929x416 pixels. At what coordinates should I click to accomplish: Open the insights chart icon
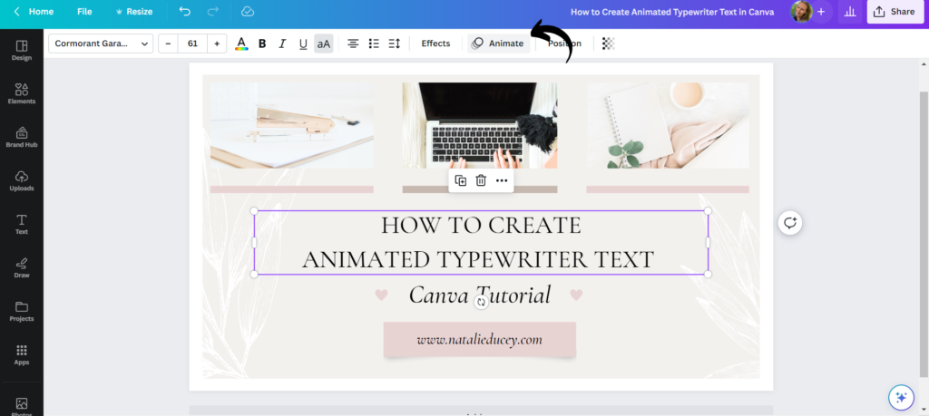(x=849, y=11)
